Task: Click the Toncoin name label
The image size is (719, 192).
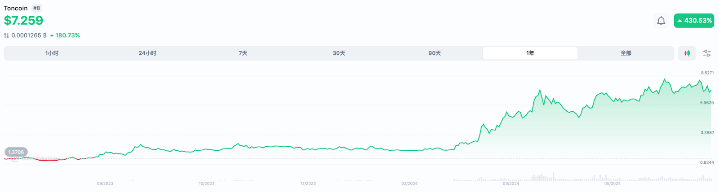Action: pyautogui.click(x=16, y=8)
